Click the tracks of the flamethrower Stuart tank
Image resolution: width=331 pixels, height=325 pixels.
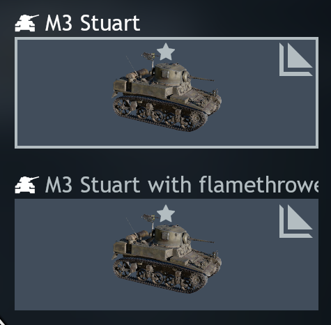click(x=160, y=276)
